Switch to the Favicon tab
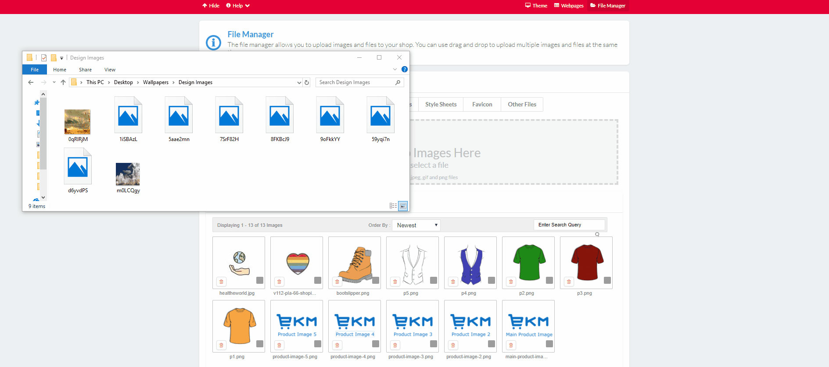Image resolution: width=829 pixels, height=367 pixels. pyautogui.click(x=482, y=104)
